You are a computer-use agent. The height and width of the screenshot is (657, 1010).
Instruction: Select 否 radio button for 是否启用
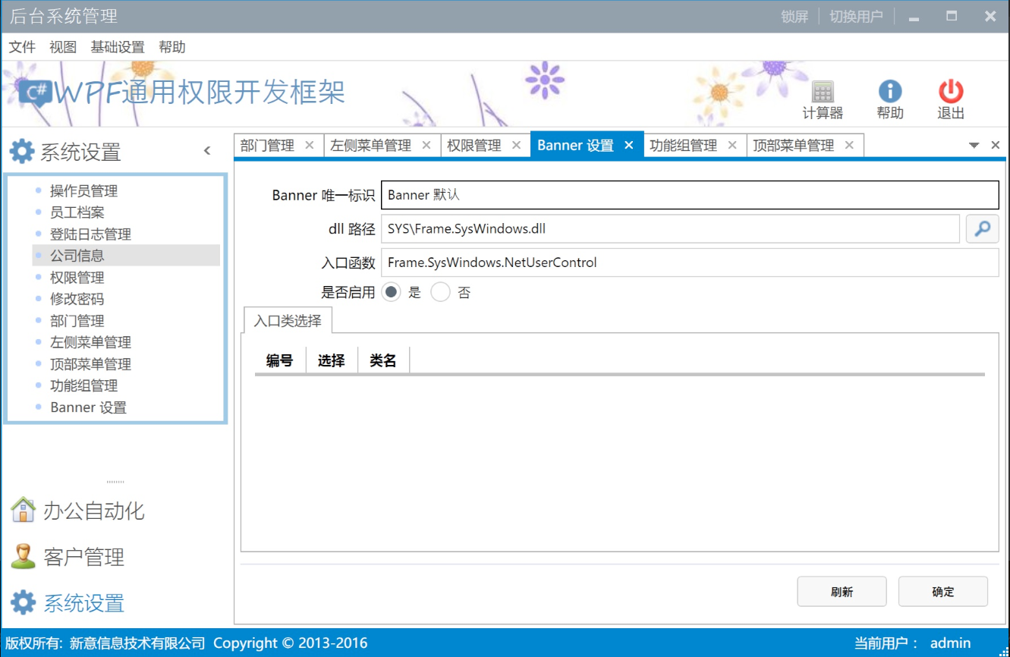(x=440, y=292)
